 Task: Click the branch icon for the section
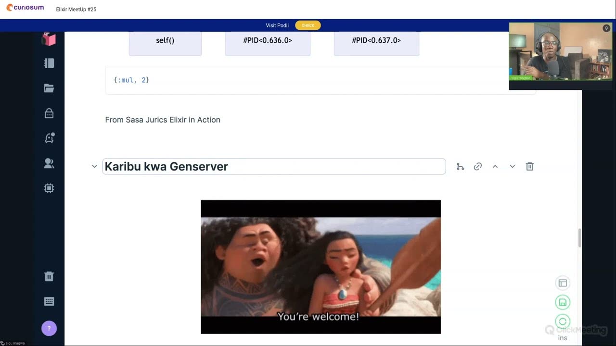(x=461, y=166)
